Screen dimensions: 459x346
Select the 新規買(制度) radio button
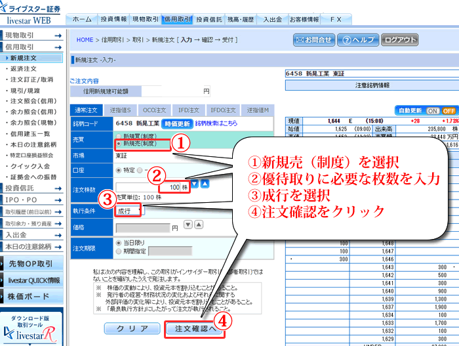coord(118,136)
